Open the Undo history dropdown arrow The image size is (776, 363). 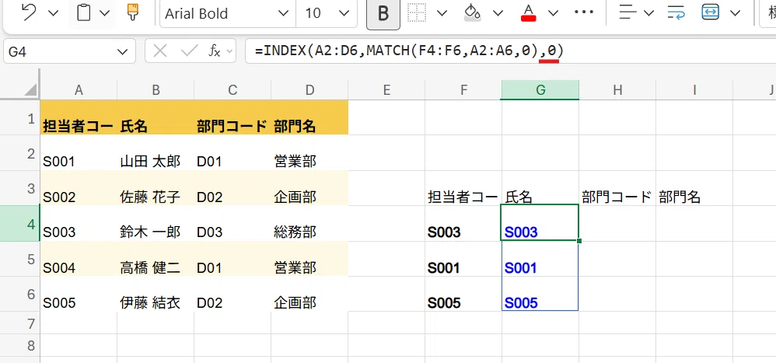pyautogui.click(x=53, y=13)
